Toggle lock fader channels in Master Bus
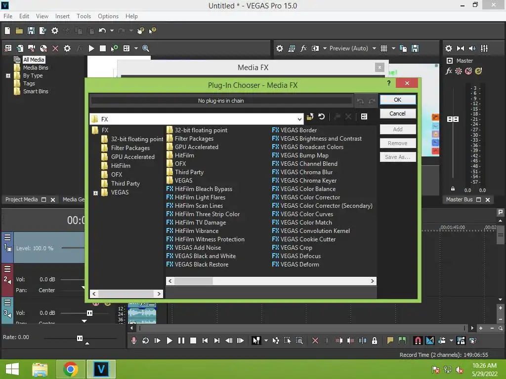The height and width of the screenshot is (379, 506). pos(453,189)
